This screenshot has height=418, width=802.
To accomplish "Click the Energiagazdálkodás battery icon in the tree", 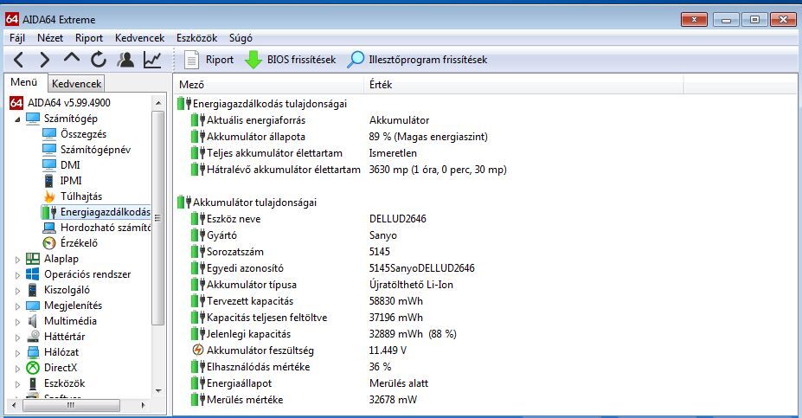I will [x=49, y=212].
